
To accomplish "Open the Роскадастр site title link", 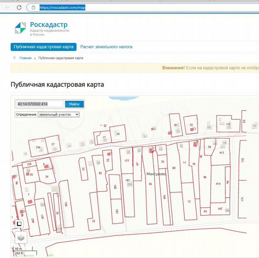I will pyautogui.click(x=49, y=25).
